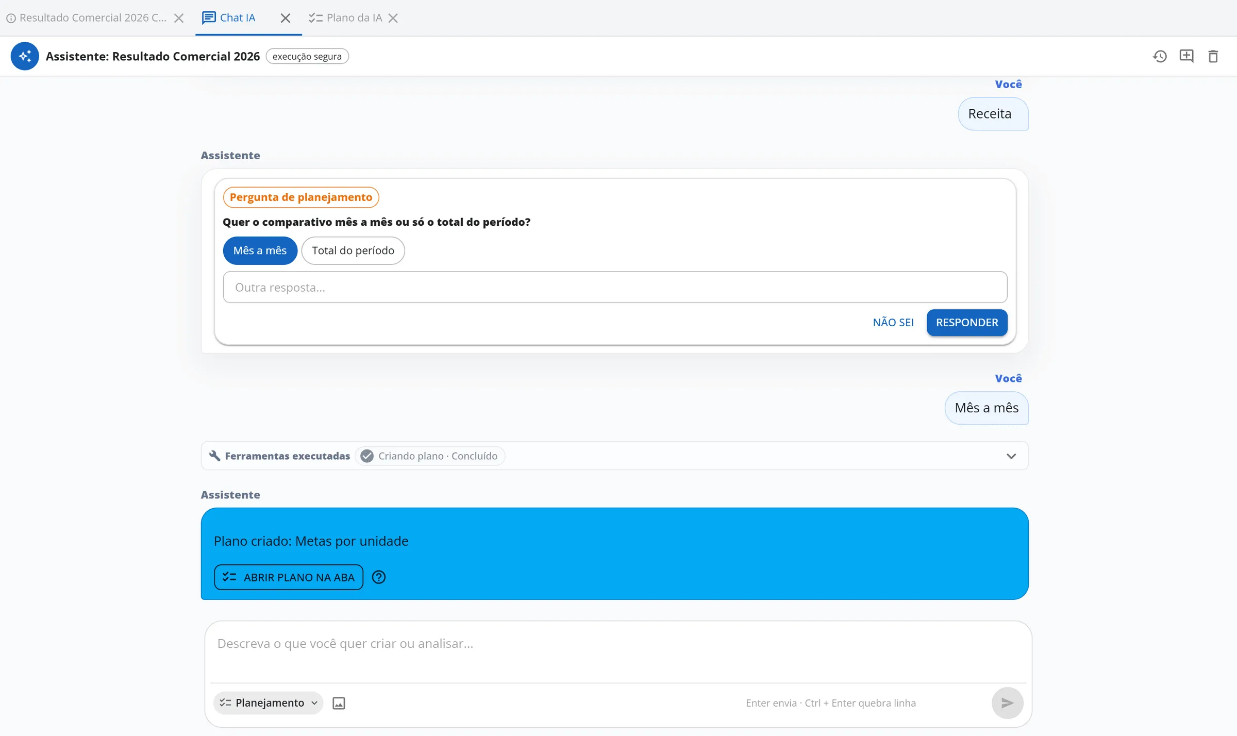Screen dimensions: 1237x736
Task: Click the RESPONDER button
Action: 967,323
